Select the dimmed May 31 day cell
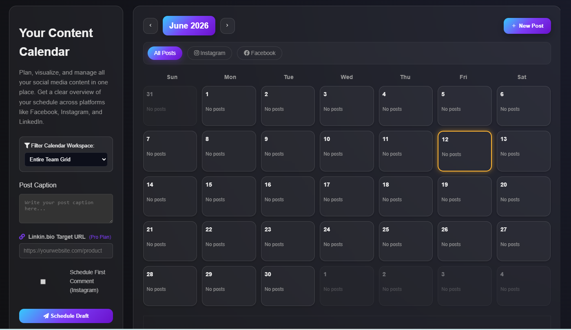This screenshot has width=571, height=330. tap(170, 106)
